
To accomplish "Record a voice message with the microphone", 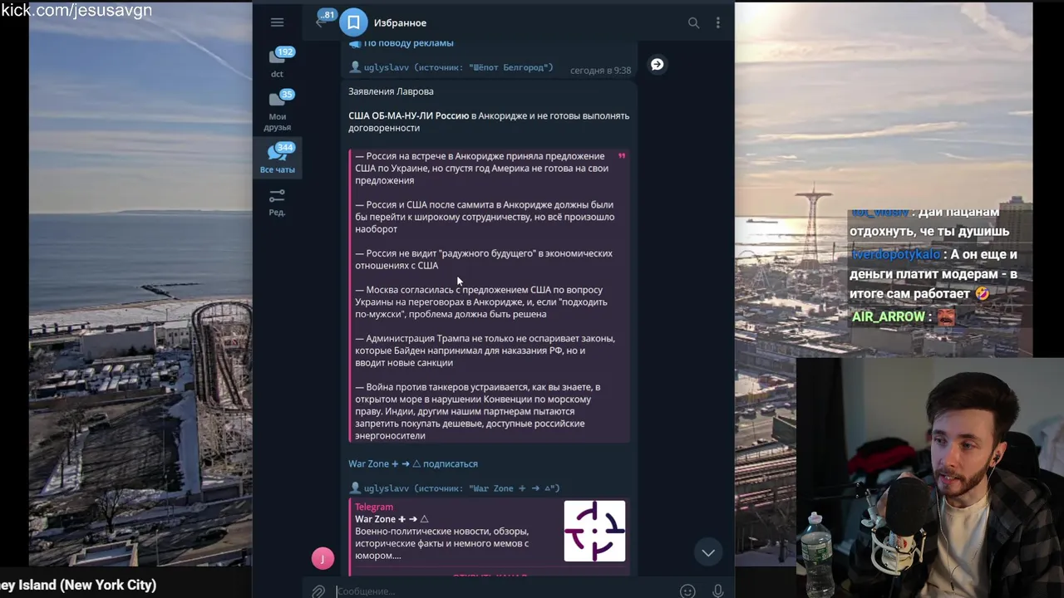I will click(718, 591).
